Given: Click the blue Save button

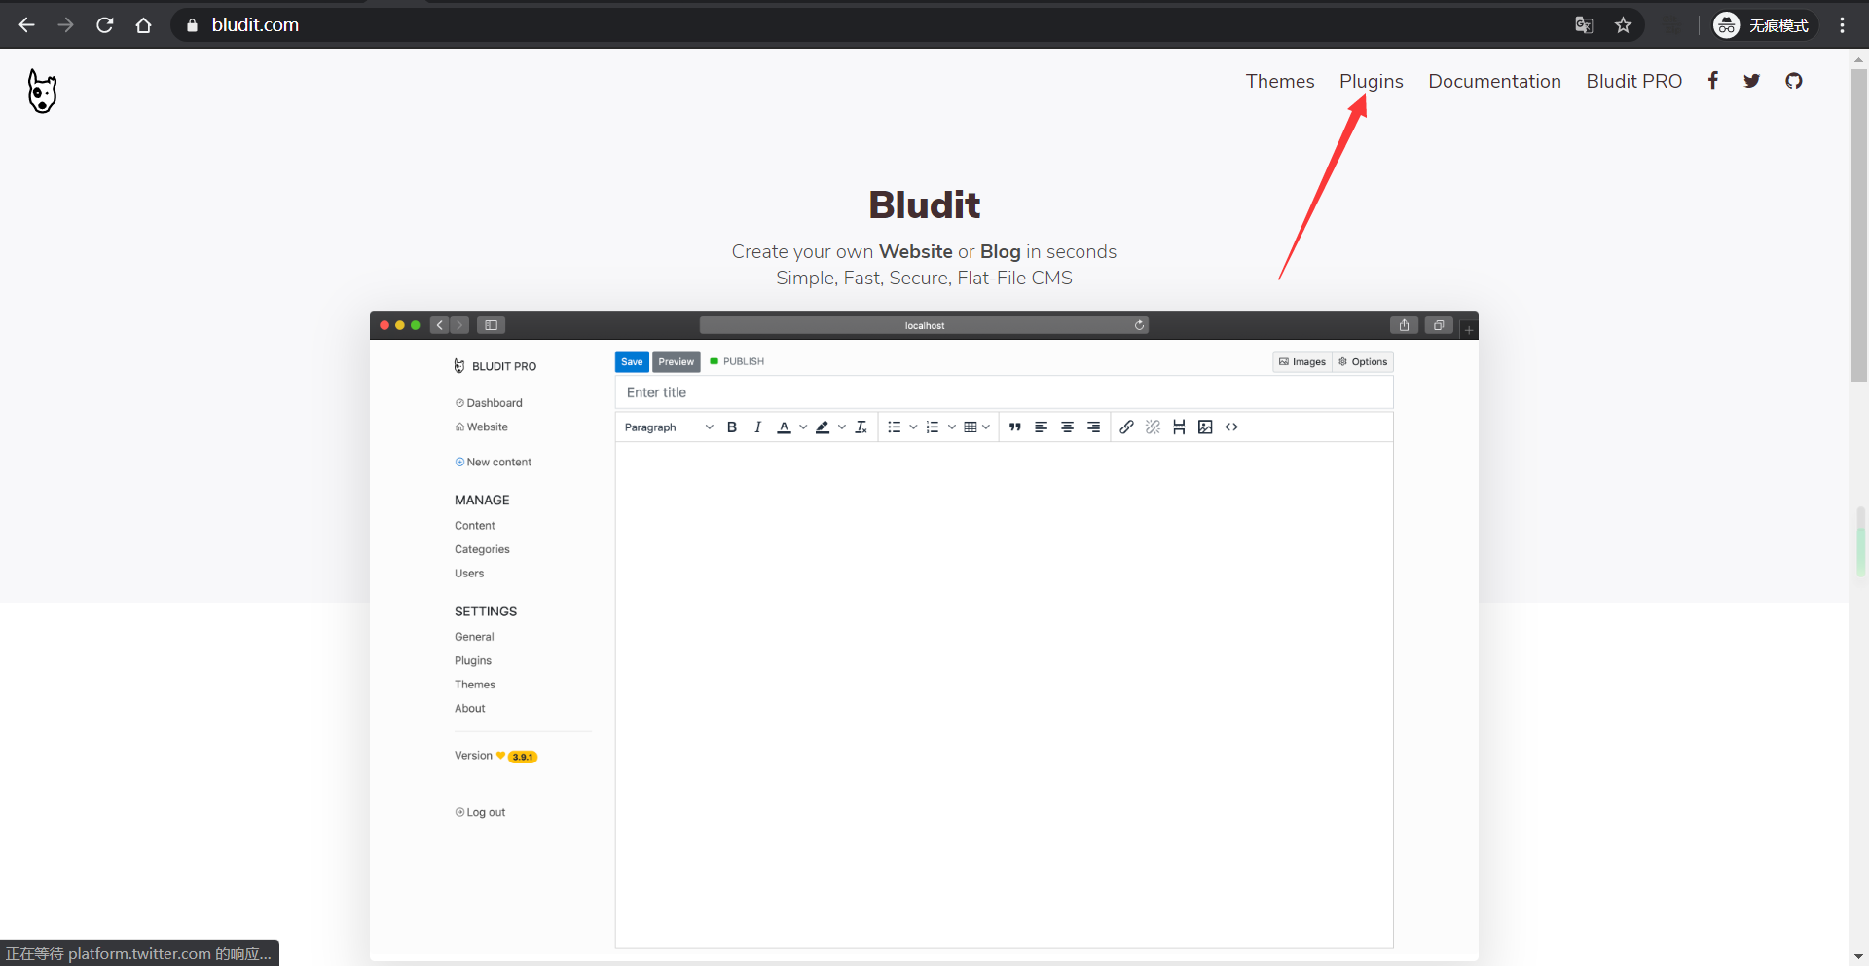Looking at the screenshot, I should pyautogui.click(x=632, y=361).
